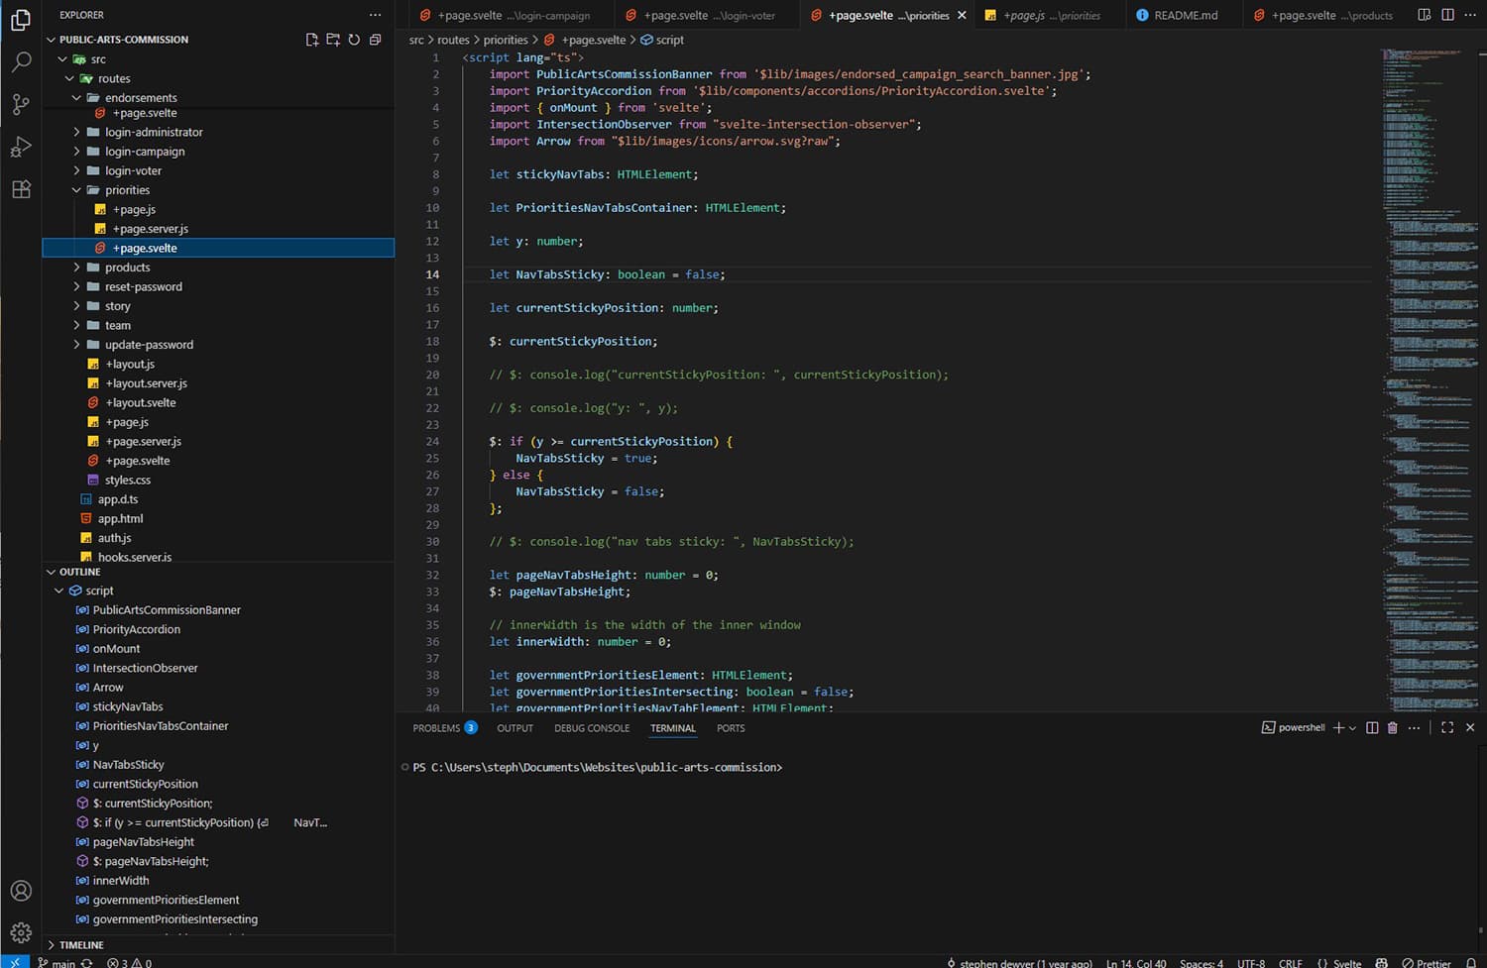Expand the Timeline section
Screen dimensions: 1487x968
(81, 945)
